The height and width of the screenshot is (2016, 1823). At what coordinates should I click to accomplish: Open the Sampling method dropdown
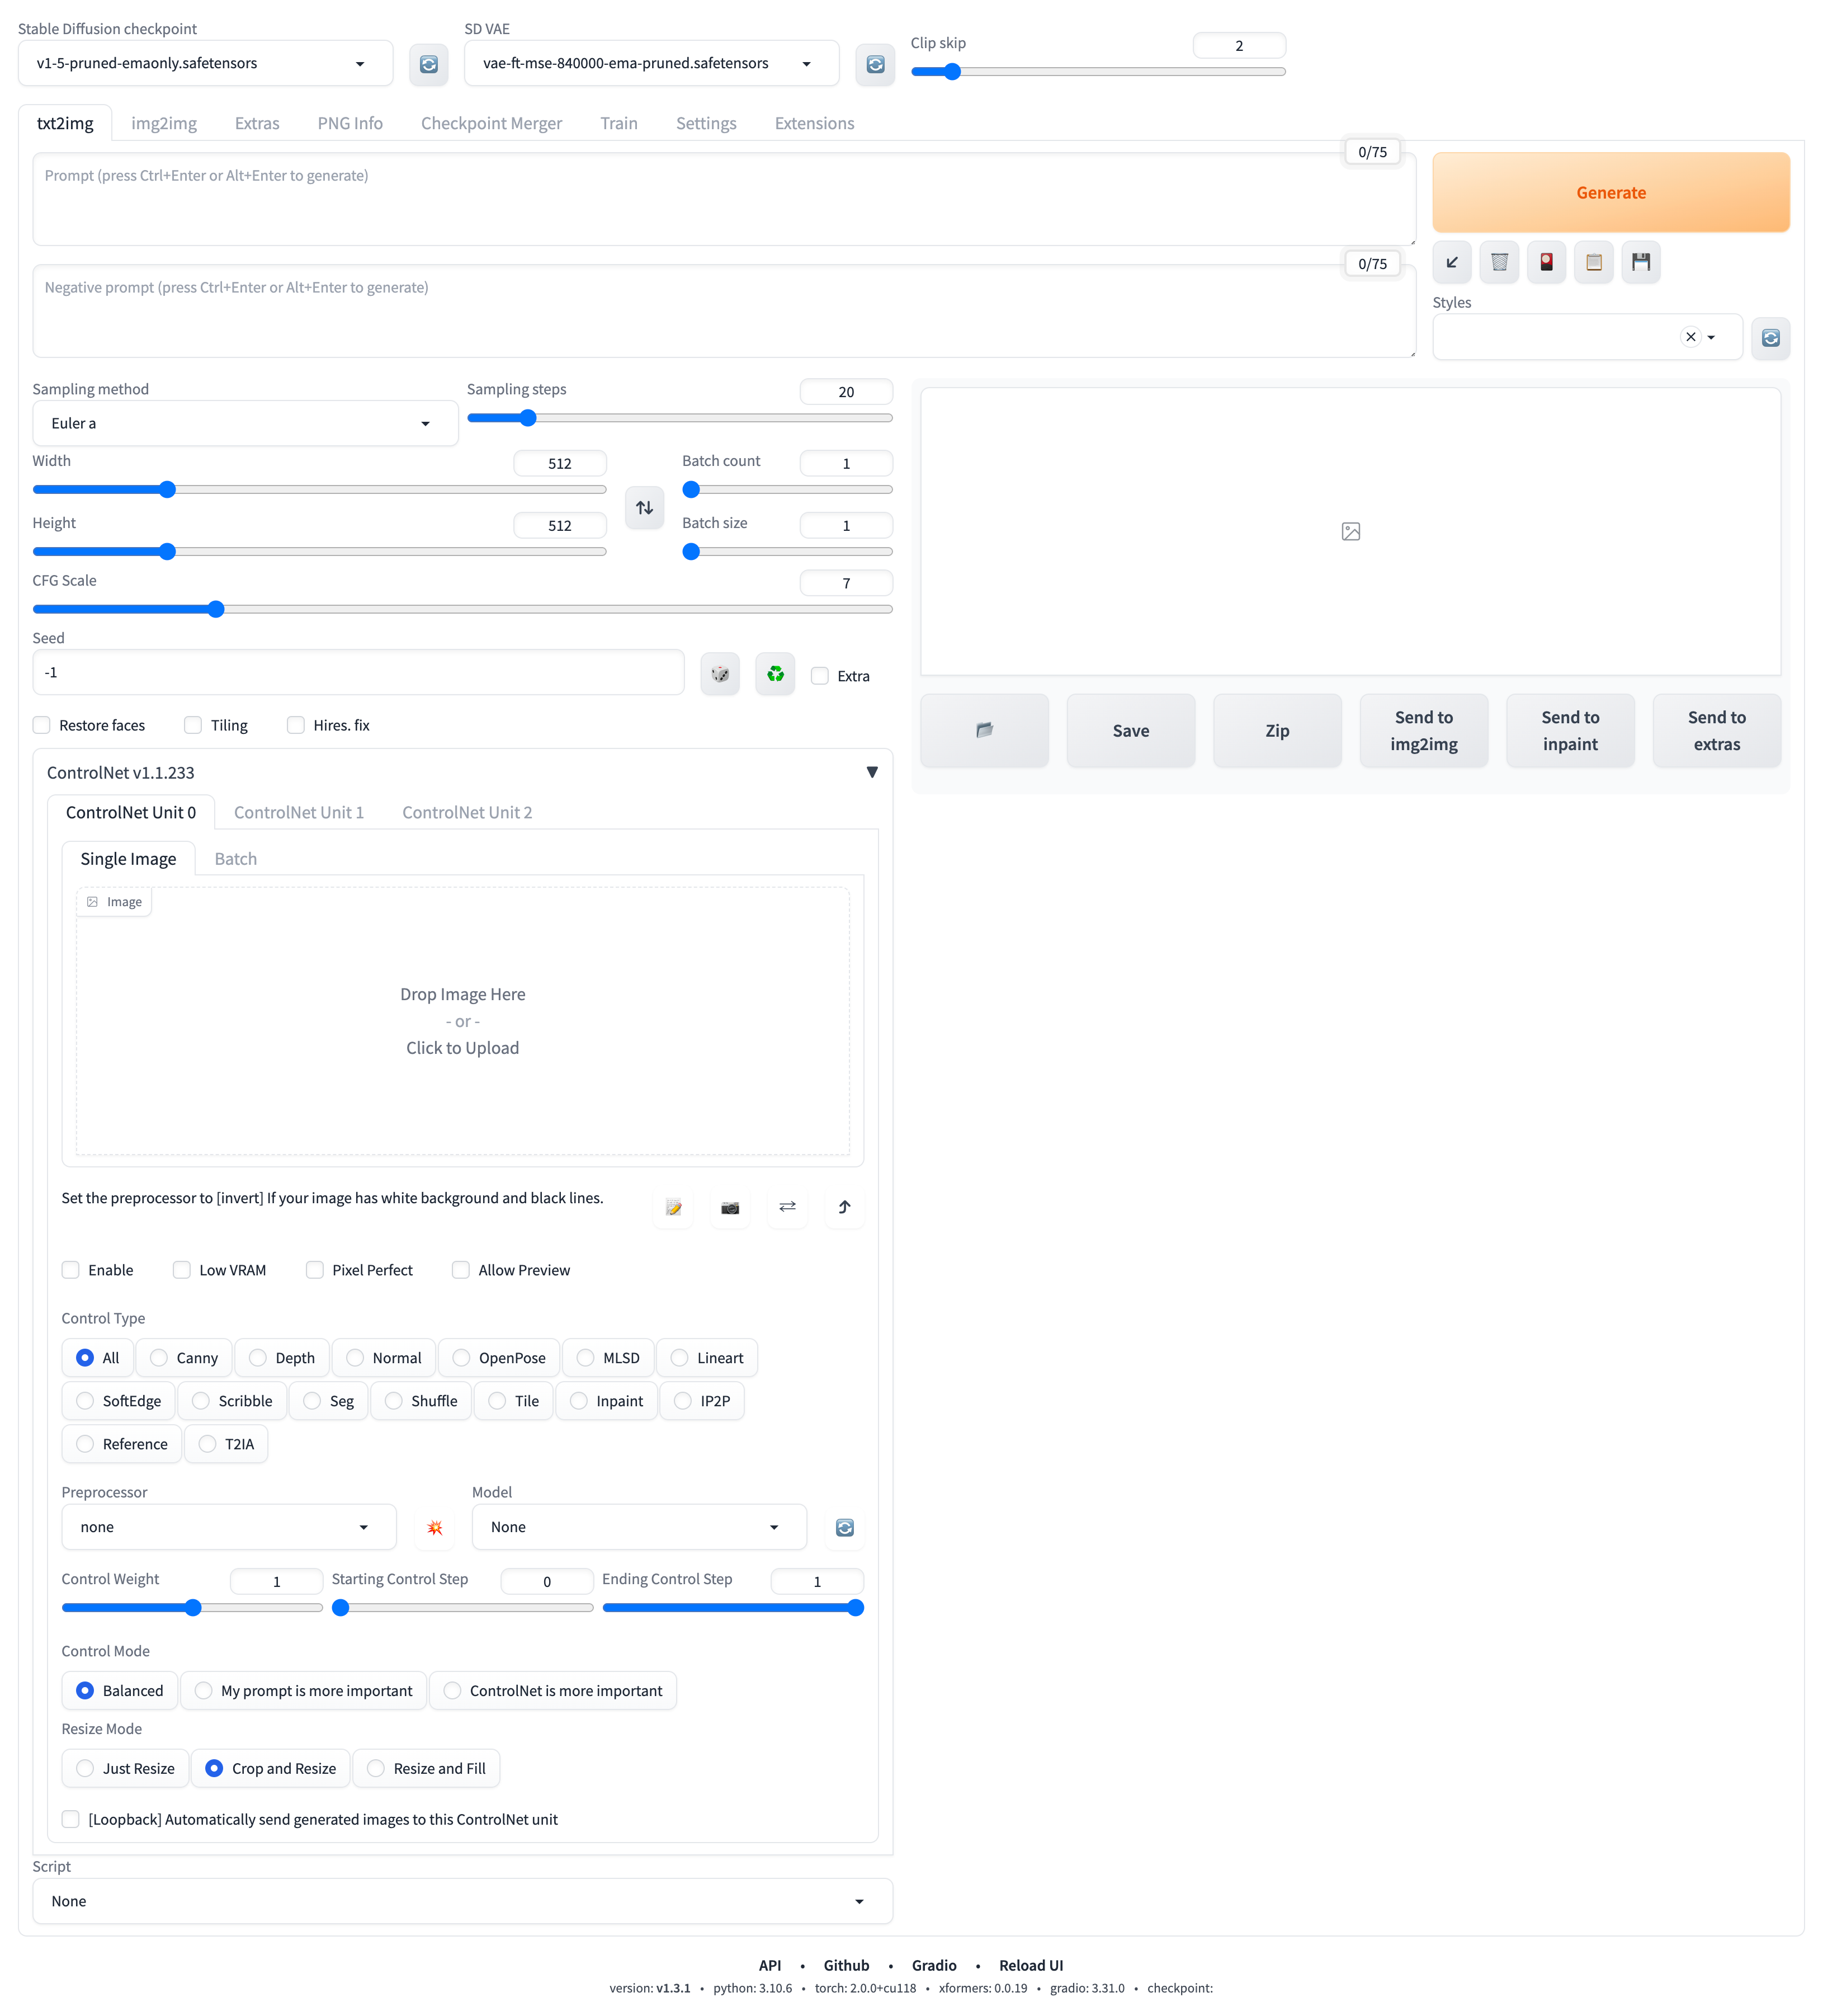245,423
